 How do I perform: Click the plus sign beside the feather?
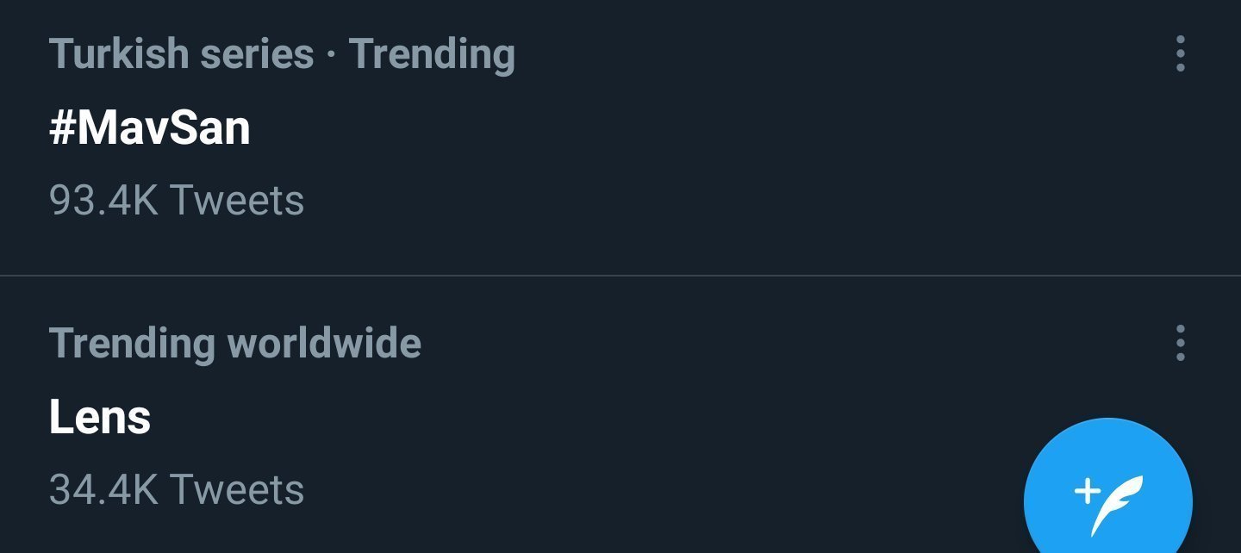(1087, 492)
